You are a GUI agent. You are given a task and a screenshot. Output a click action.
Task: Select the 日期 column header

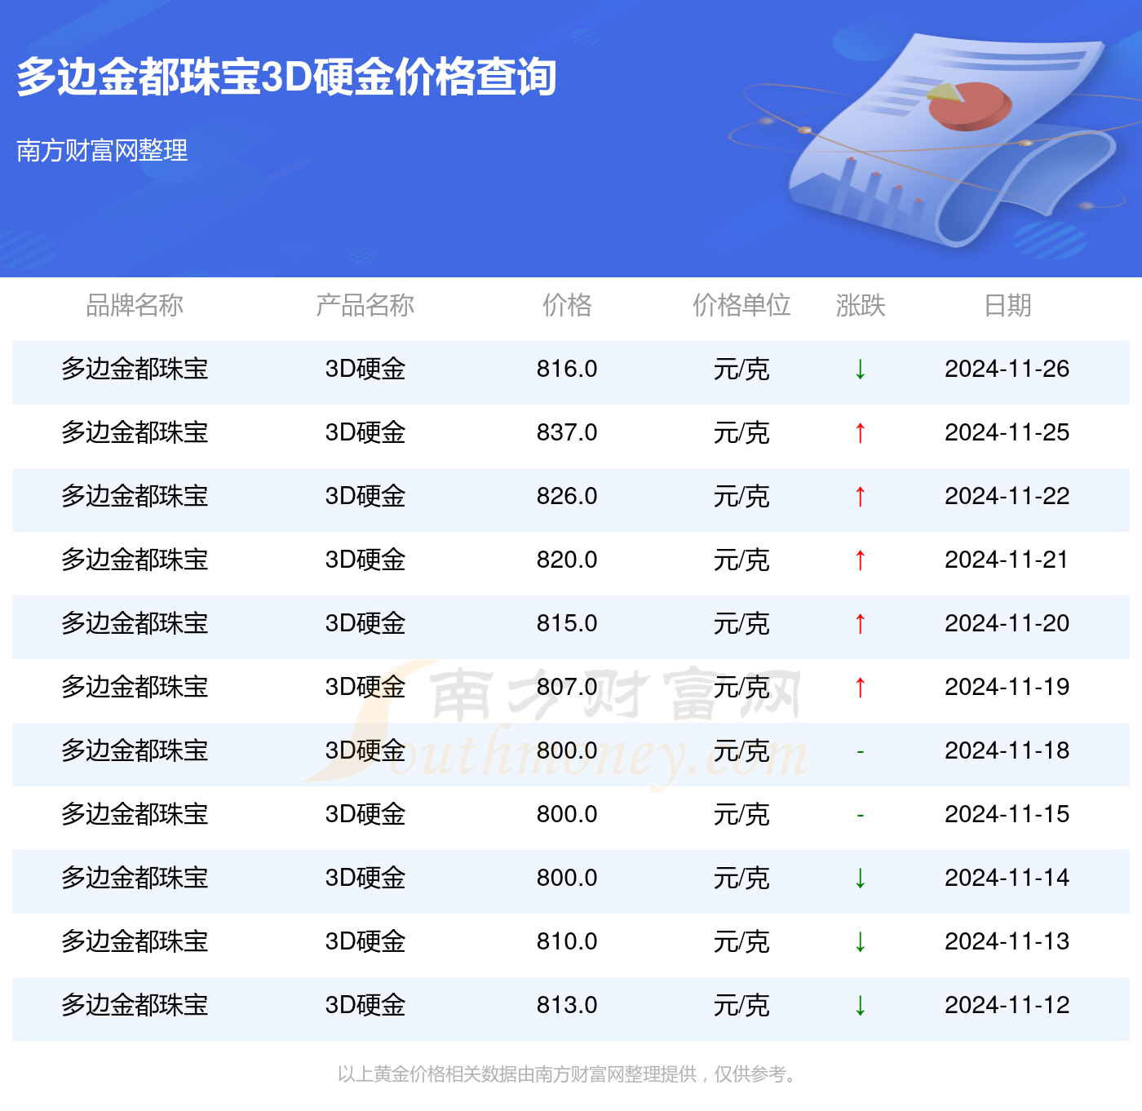pos(1007,305)
